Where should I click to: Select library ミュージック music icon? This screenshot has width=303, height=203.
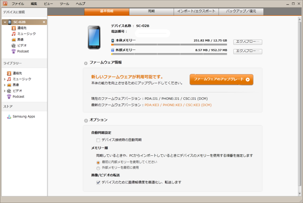[9, 79]
